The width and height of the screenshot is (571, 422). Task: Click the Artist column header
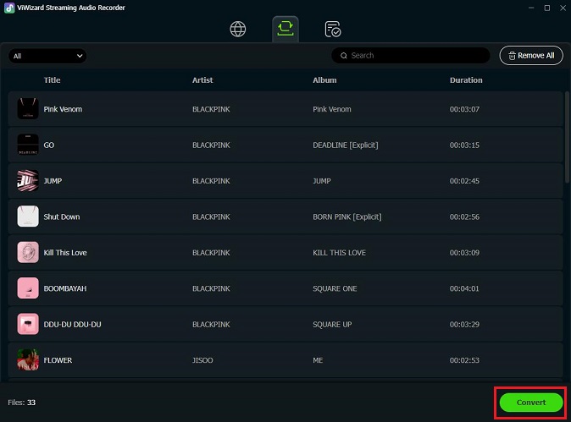[x=202, y=80]
